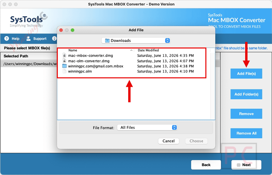Image resolution: width=272 pixels, height=175 pixels.
Task: Click the Remove button
Action: coord(246,114)
